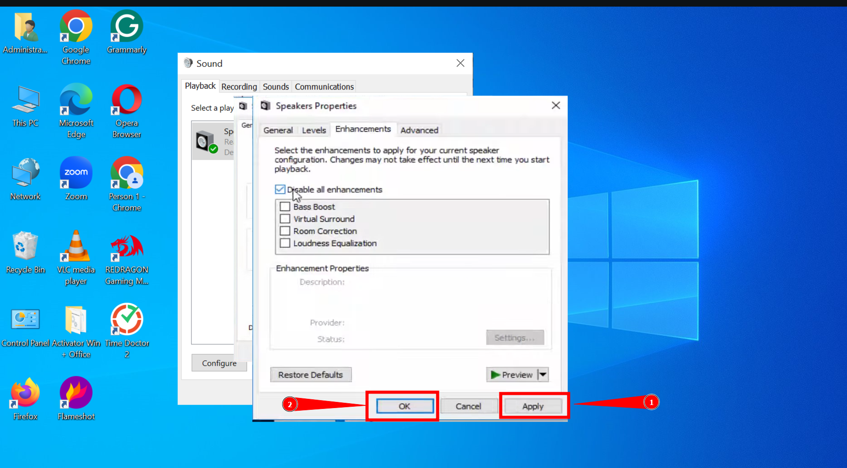Screen dimensions: 847x468
Task: Select the Recycle Bin icon
Action: [25, 253]
